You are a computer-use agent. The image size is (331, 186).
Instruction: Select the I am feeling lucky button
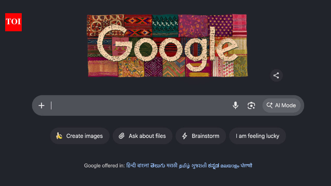pyautogui.click(x=258, y=136)
